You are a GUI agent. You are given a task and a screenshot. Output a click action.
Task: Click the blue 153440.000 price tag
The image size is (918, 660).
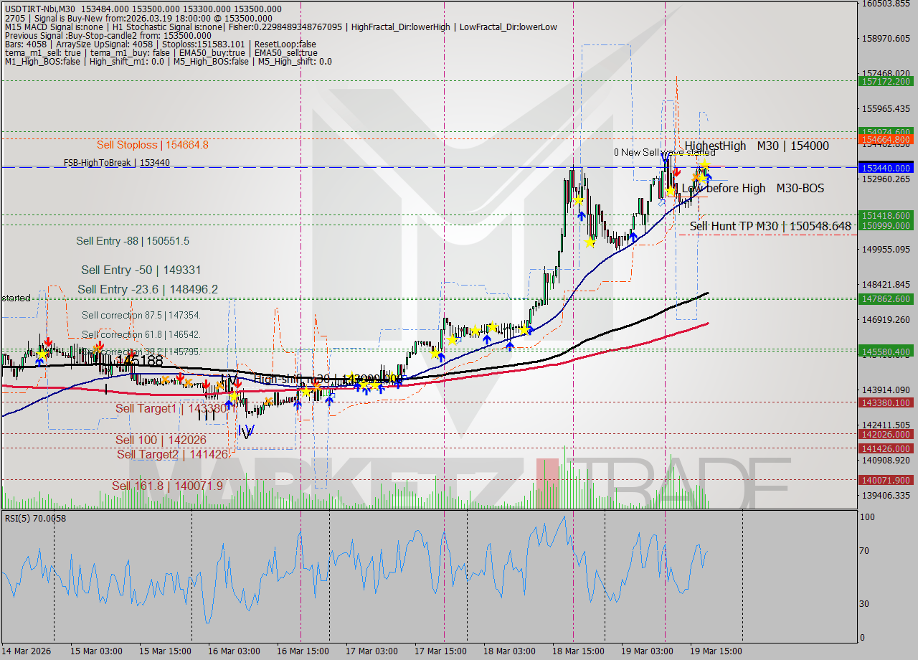coord(886,168)
